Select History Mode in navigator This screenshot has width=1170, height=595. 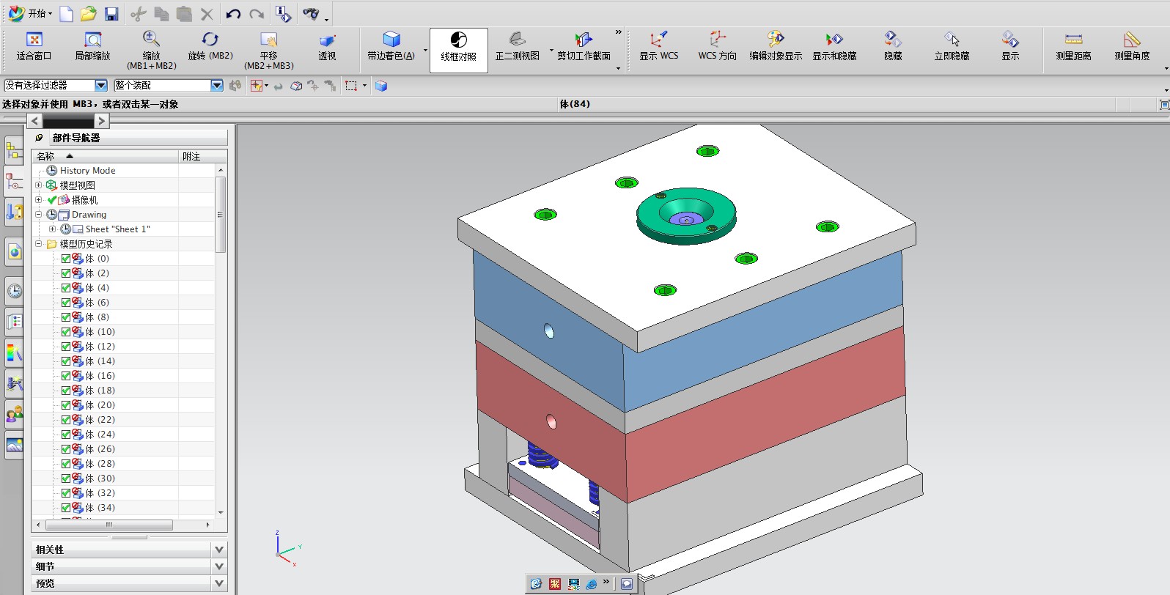click(x=87, y=171)
